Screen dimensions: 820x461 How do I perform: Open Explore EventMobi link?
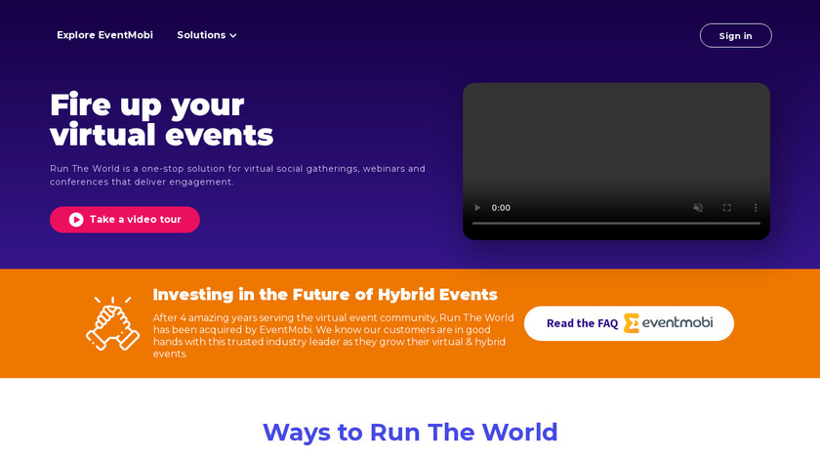coord(104,35)
